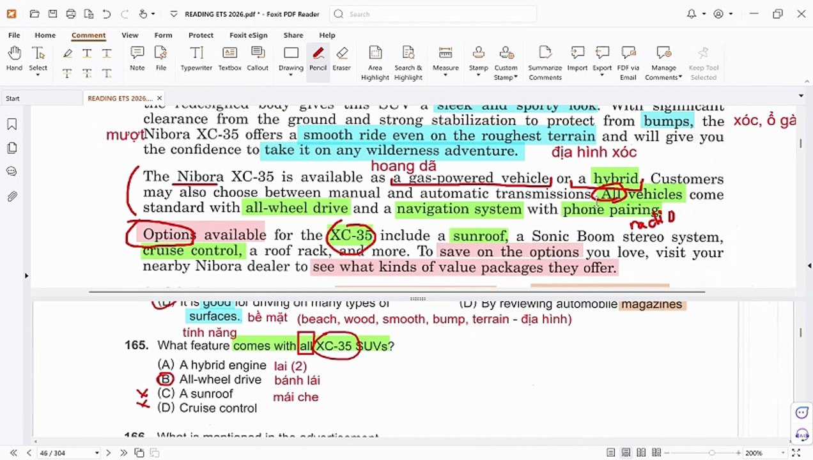Open the Foxit eSign tab

(249, 35)
